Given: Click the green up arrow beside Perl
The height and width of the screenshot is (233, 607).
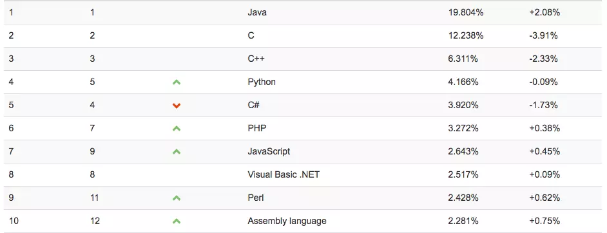Looking at the screenshot, I should [x=177, y=198].
